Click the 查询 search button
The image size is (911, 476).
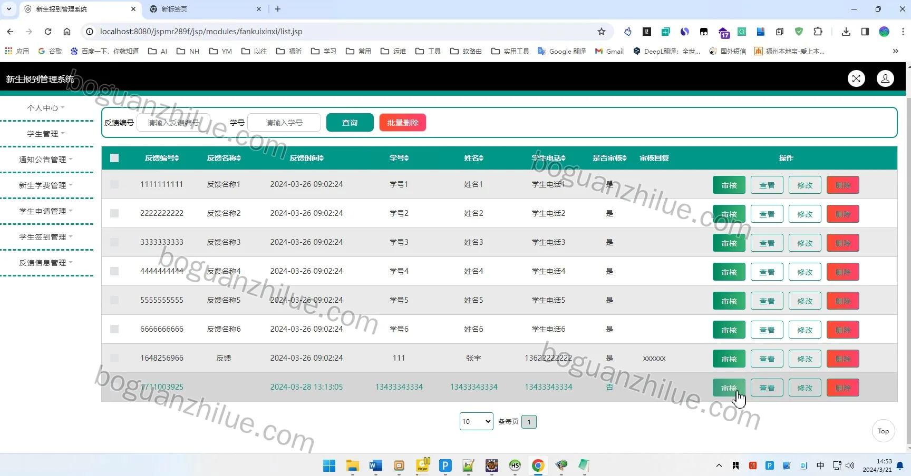pos(350,123)
